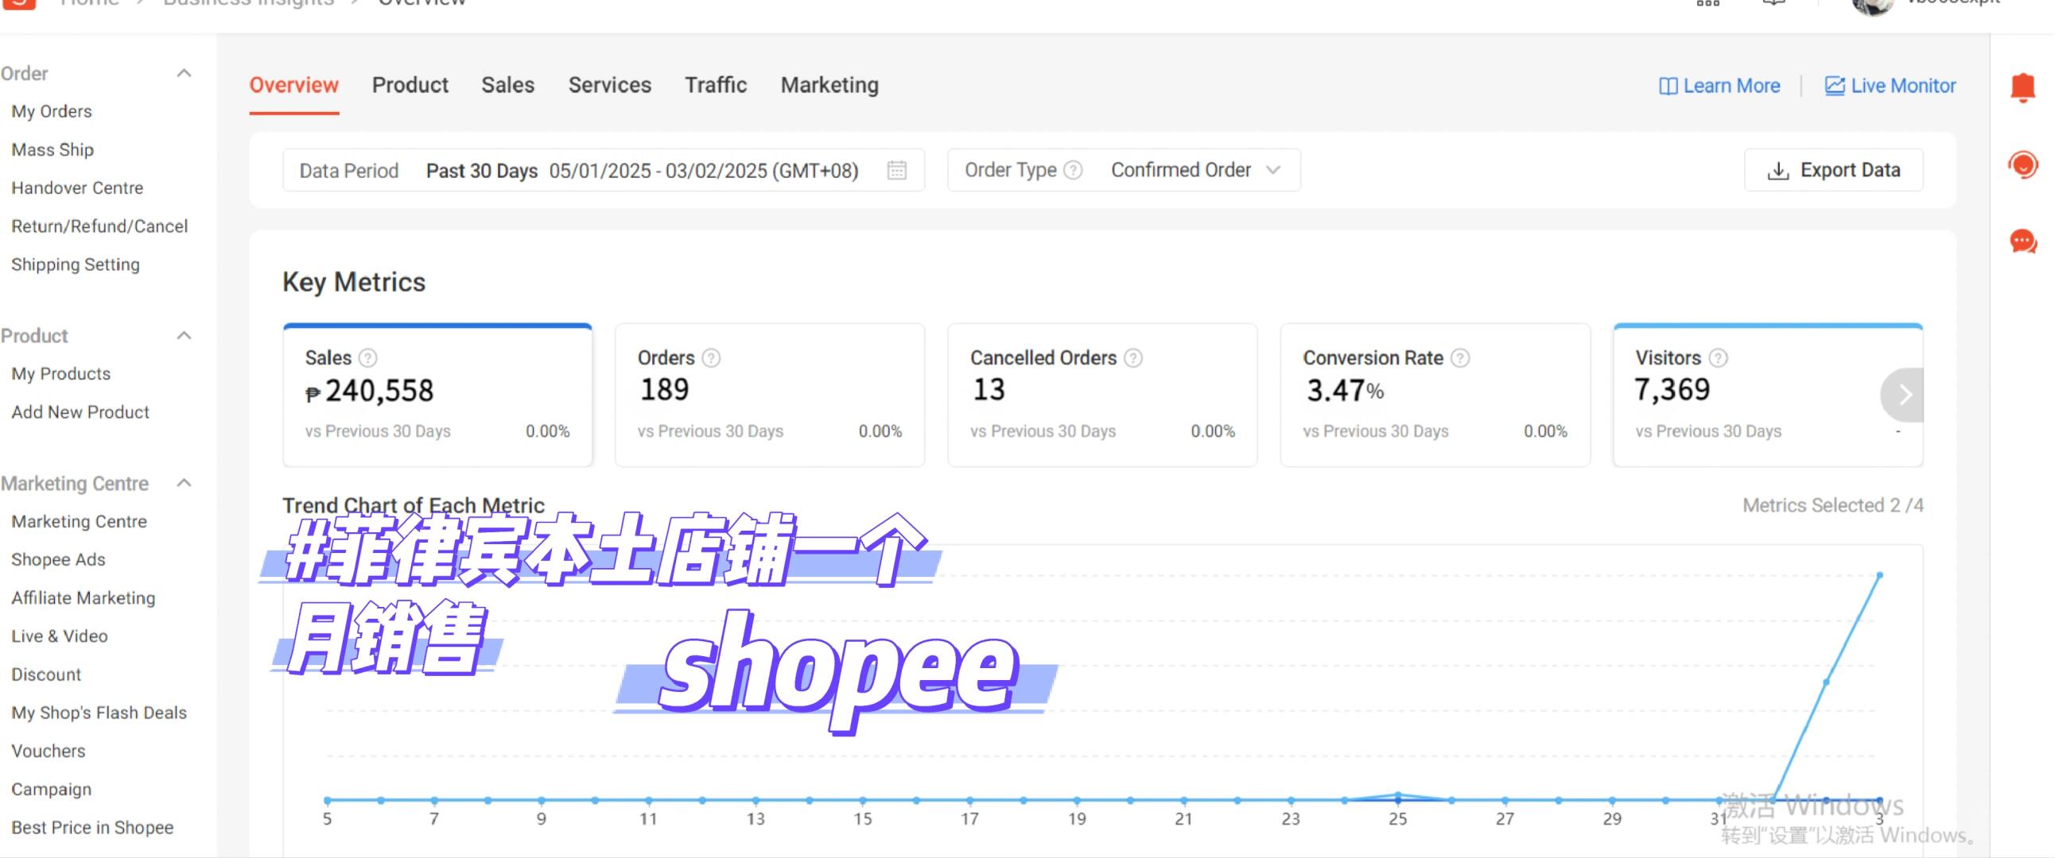Click the Orders metric help icon
The image size is (2055, 858).
[711, 357]
